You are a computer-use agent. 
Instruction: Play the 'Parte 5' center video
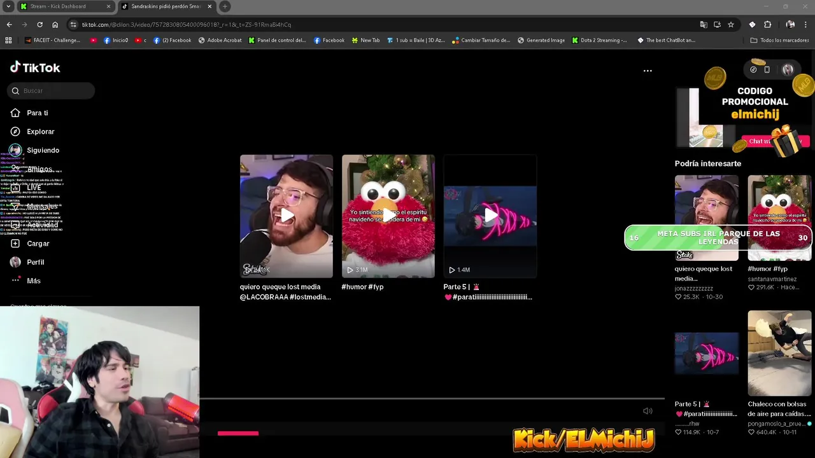490,216
